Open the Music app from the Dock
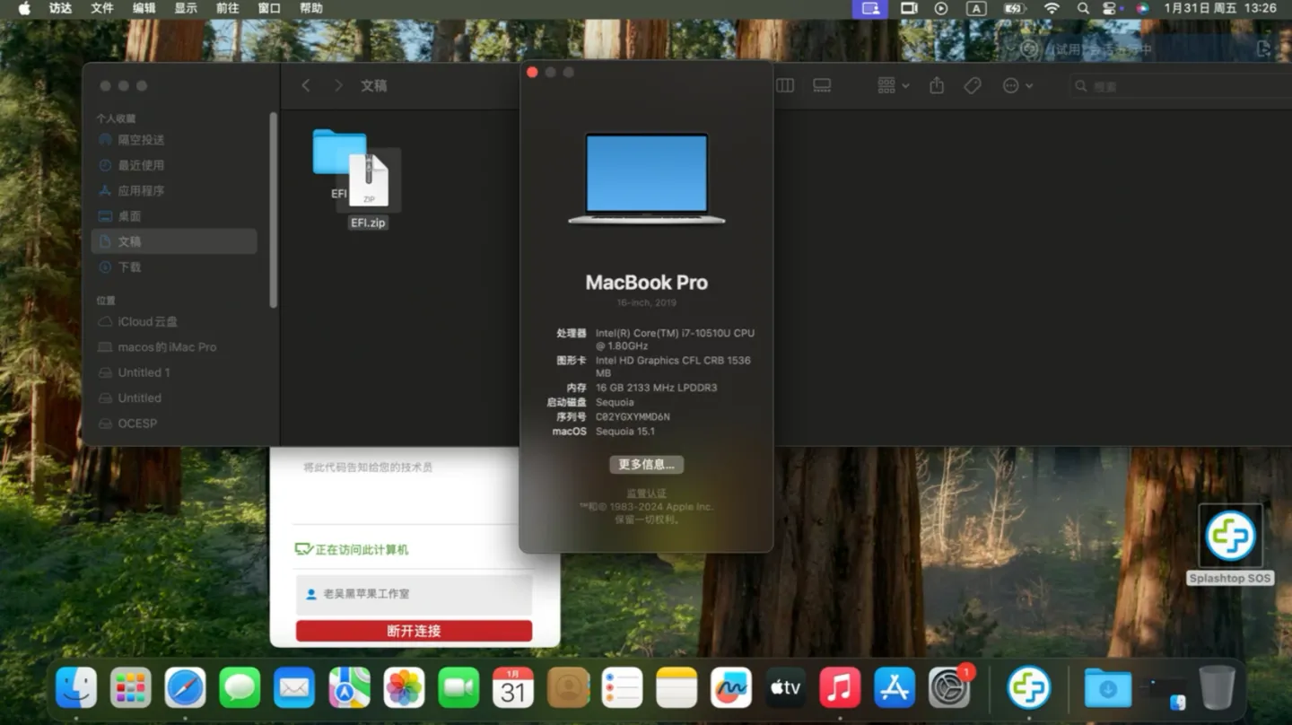This screenshot has width=1292, height=725. pyautogui.click(x=839, y=687)
